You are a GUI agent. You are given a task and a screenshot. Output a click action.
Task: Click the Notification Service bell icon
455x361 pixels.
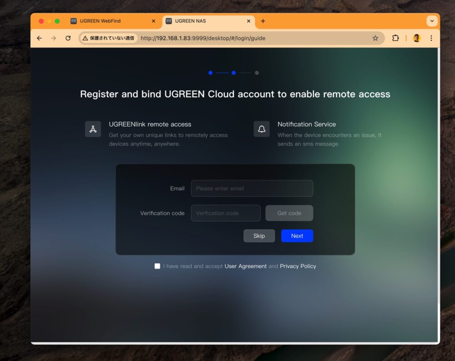(x=262, y=129)
